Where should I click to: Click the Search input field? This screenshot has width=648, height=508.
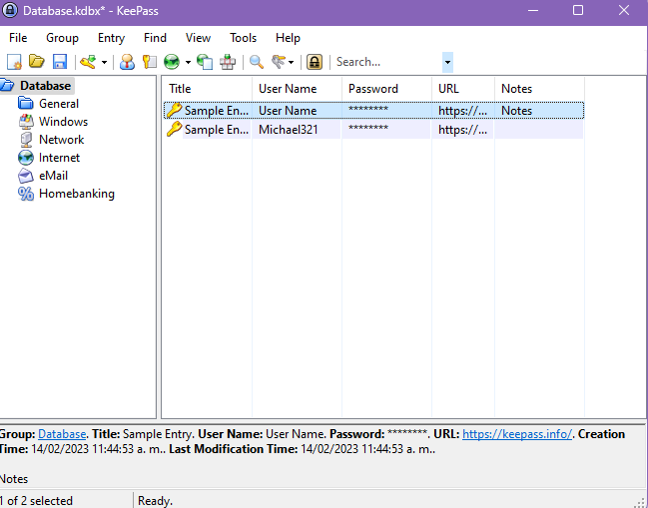pos(387,62)
